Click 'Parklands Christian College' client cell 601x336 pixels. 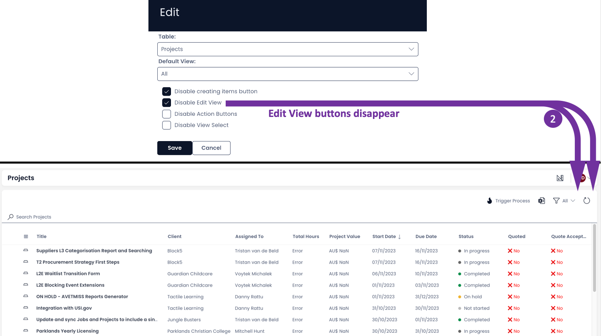[199, 331]
